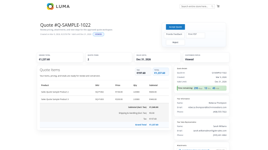Click the Time remaining countdown bar
This screenshot has width=268, height=150.
202,88
